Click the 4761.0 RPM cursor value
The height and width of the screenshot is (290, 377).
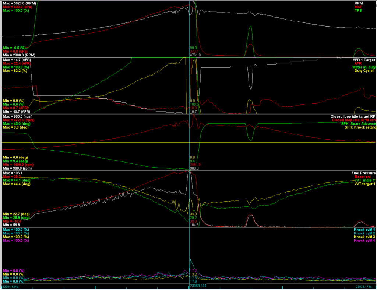pyautogui.click(x=195, y=55)
